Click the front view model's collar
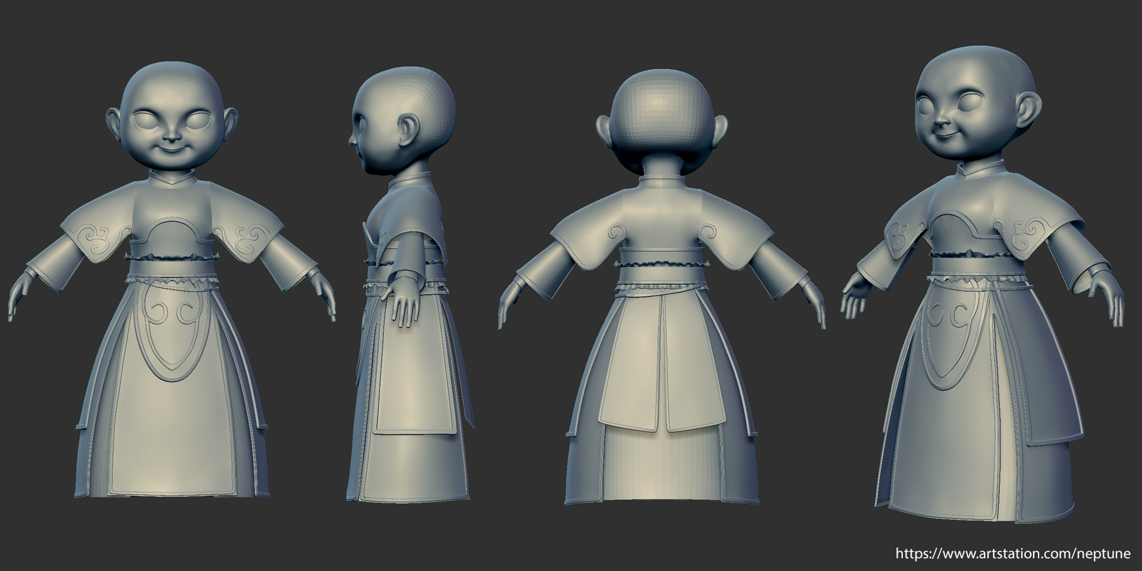The width and height of the screenshot is (1142, 571). (x=171, y=180)
